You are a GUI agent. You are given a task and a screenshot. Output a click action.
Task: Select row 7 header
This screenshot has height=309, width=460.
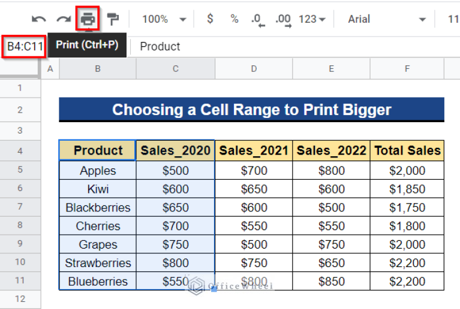click(20, 207)
